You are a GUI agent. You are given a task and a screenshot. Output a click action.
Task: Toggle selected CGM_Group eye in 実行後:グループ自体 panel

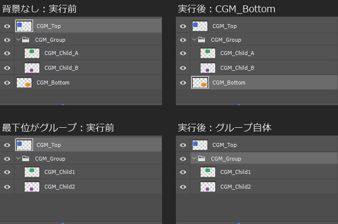(183, 159)
